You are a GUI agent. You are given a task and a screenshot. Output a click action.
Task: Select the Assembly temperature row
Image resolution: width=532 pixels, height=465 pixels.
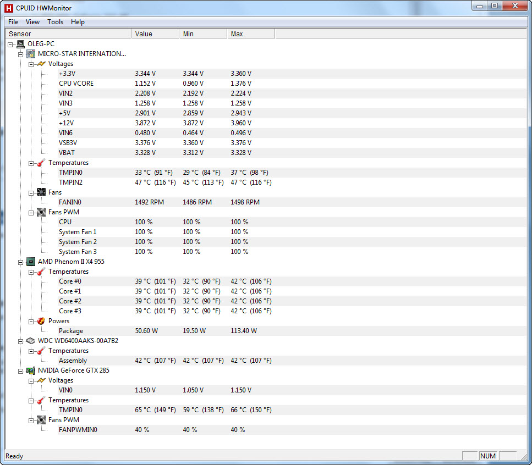(292, 361)
